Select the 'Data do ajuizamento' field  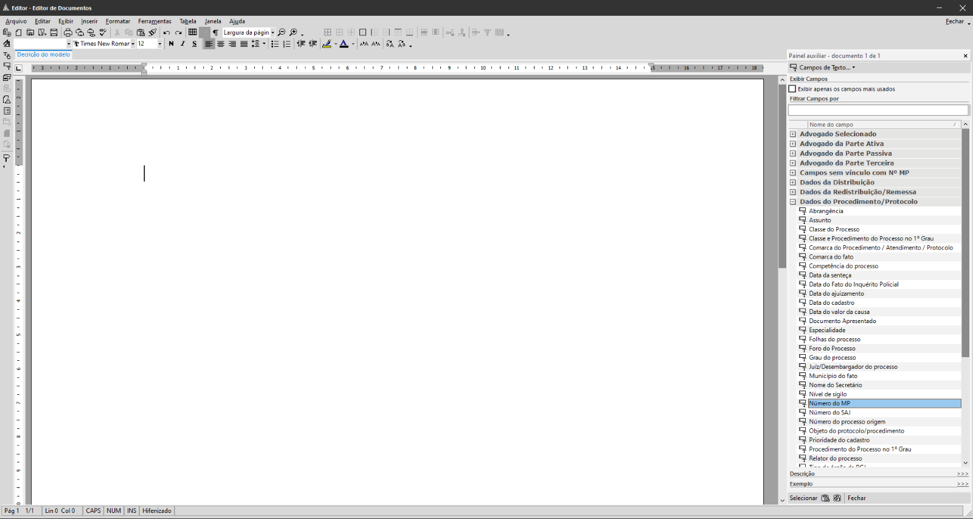click(x=836, y=293)
